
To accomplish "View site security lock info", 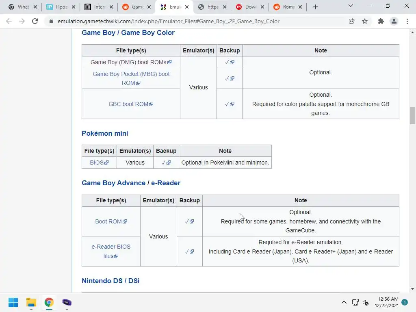I will click(51, 21).
